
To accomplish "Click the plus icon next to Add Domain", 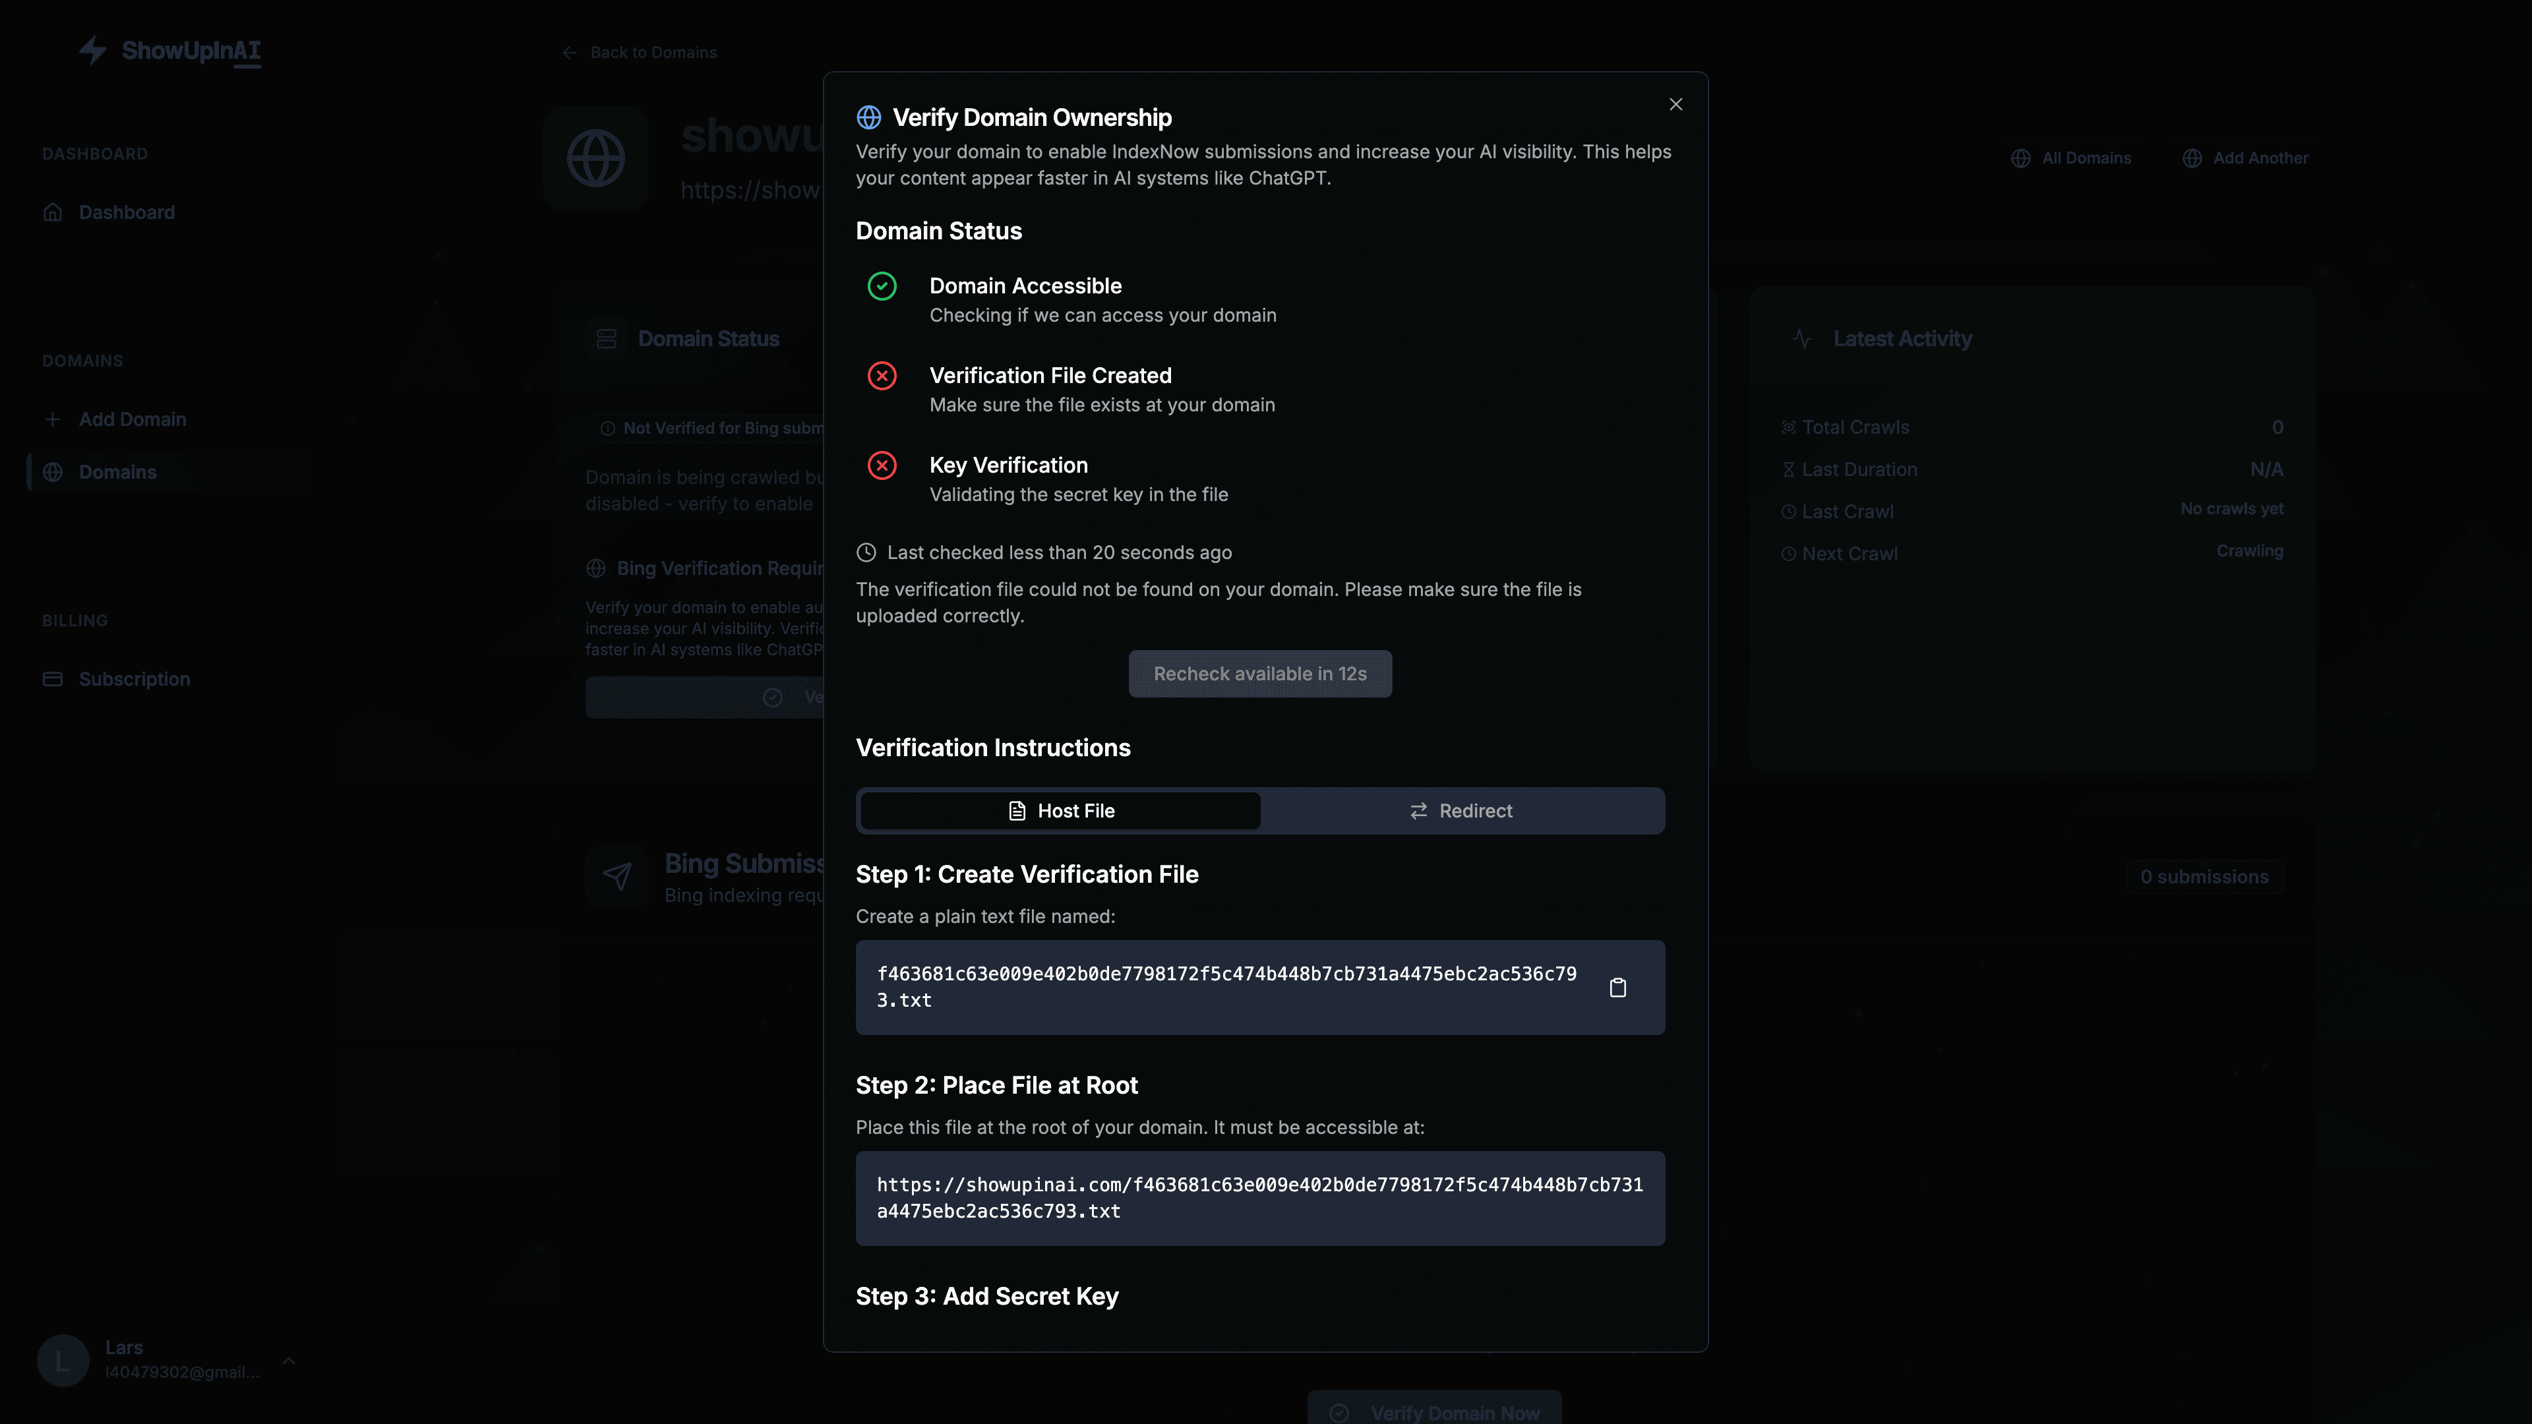I will point(53,419).
